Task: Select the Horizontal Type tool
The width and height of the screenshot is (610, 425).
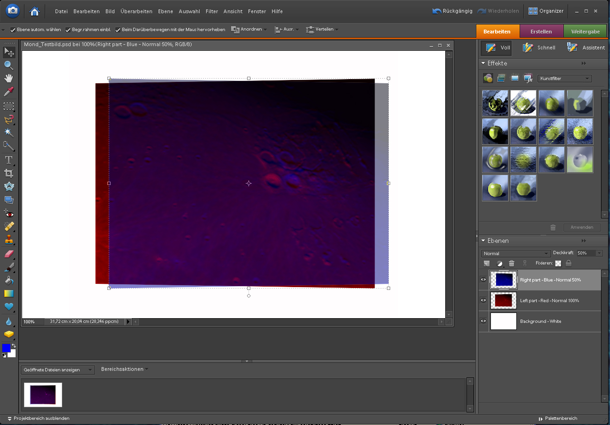Action: tap(8, 160)
